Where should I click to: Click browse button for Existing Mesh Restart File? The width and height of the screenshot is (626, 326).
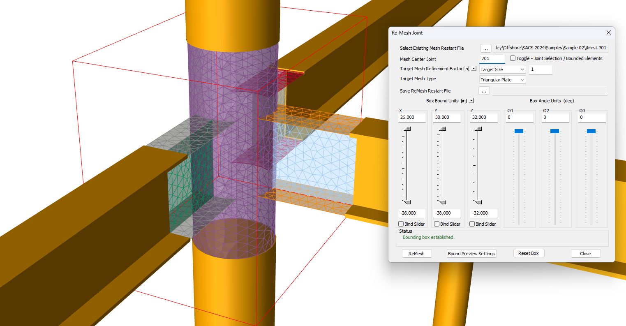click(x=485, y=49)
